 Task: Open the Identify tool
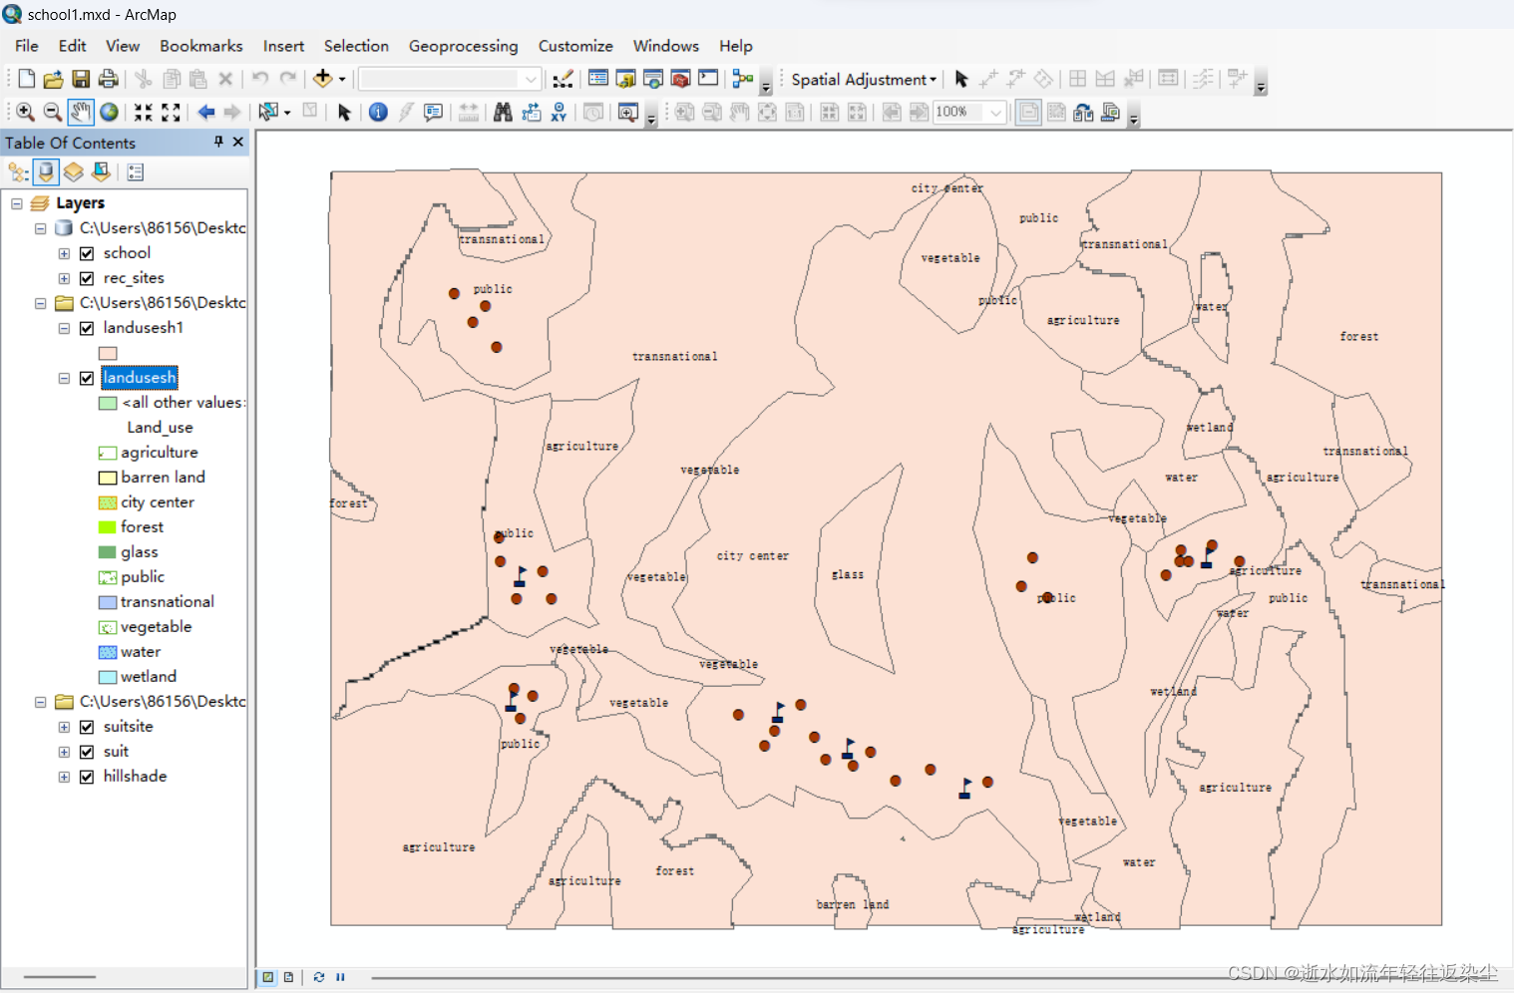378,113
